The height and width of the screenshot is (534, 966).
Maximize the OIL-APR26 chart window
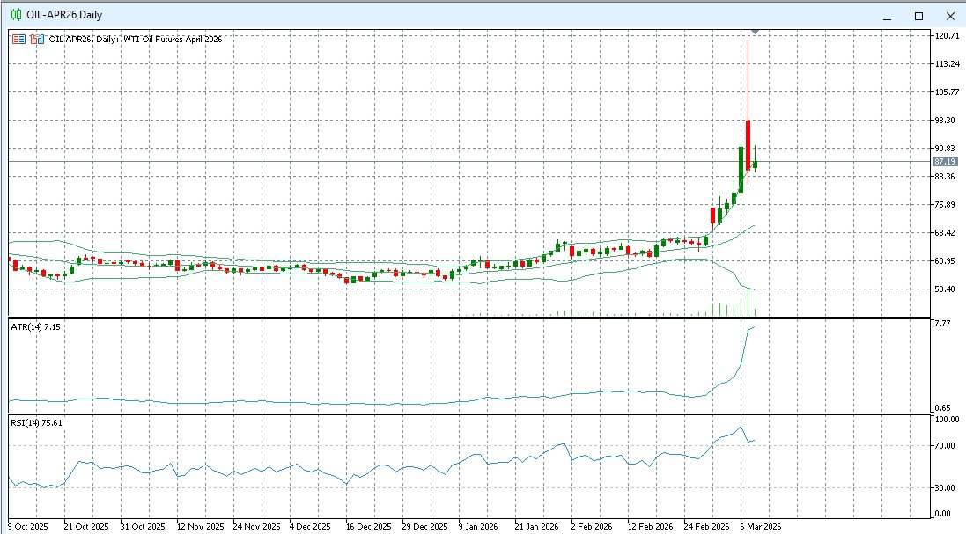pyautogui.click(x=918, y=16)
